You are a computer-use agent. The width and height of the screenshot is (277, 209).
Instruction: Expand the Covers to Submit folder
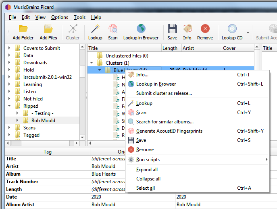pos(9,48)
